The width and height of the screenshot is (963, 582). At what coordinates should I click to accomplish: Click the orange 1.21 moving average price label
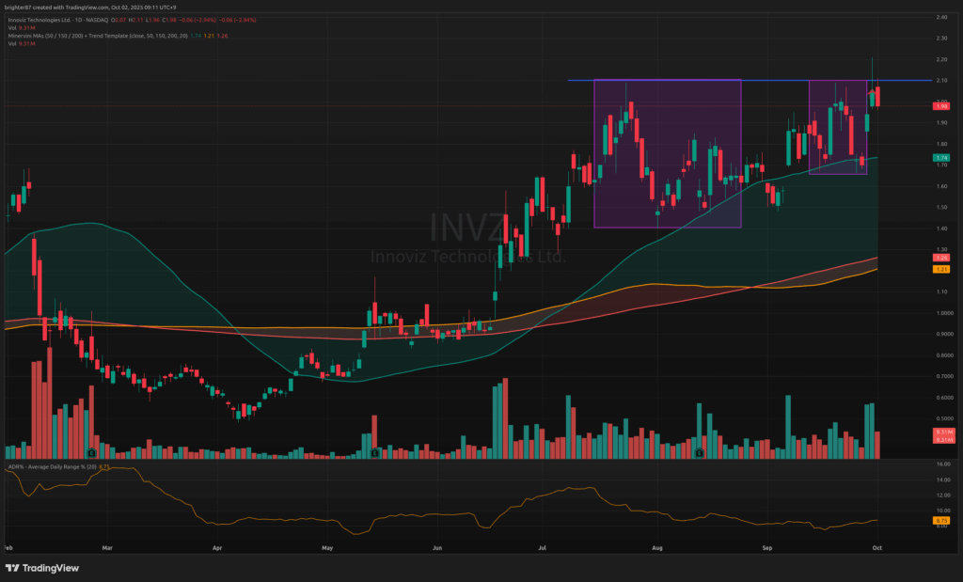click(x=941, y=270)
